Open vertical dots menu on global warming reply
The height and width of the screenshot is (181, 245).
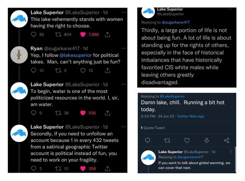click(231, 151)
